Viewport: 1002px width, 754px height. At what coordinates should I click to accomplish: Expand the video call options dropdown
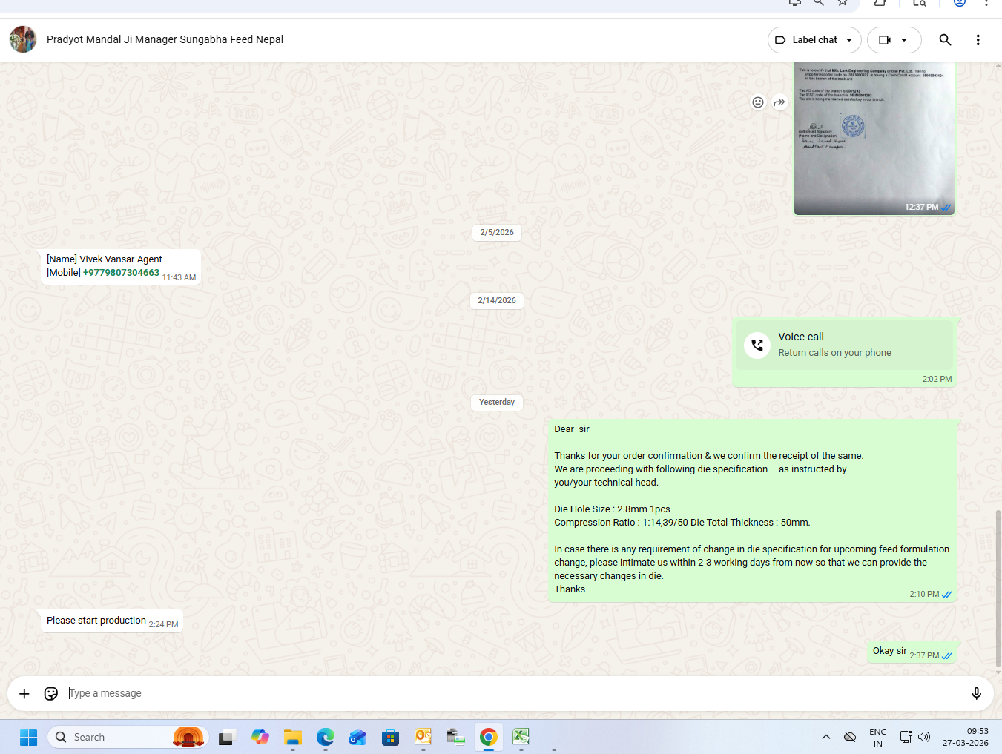pos(903,40)
